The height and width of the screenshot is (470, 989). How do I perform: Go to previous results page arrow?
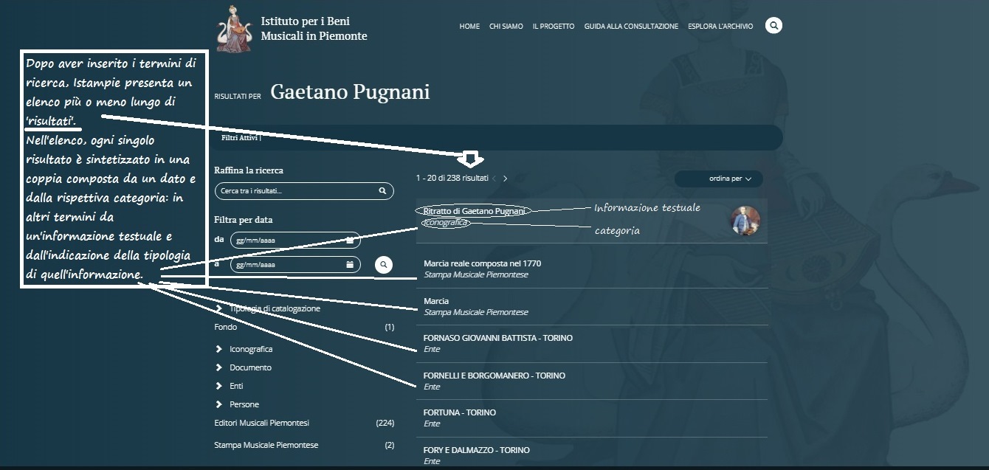(494, 179)
